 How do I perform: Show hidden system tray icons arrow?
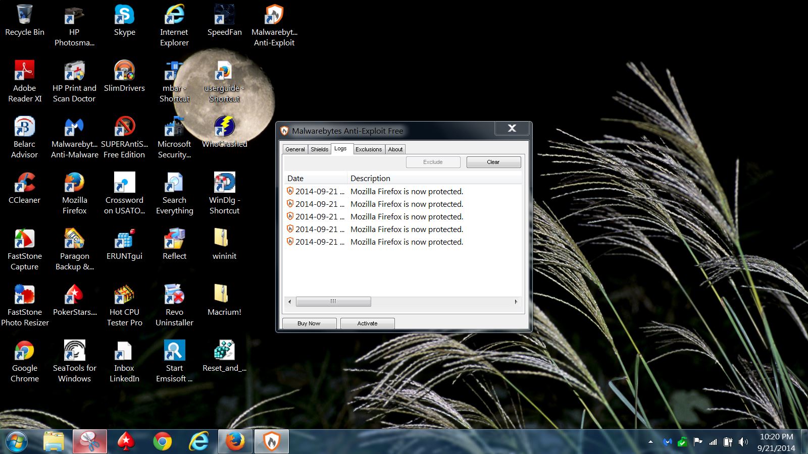tap(650, 442)
